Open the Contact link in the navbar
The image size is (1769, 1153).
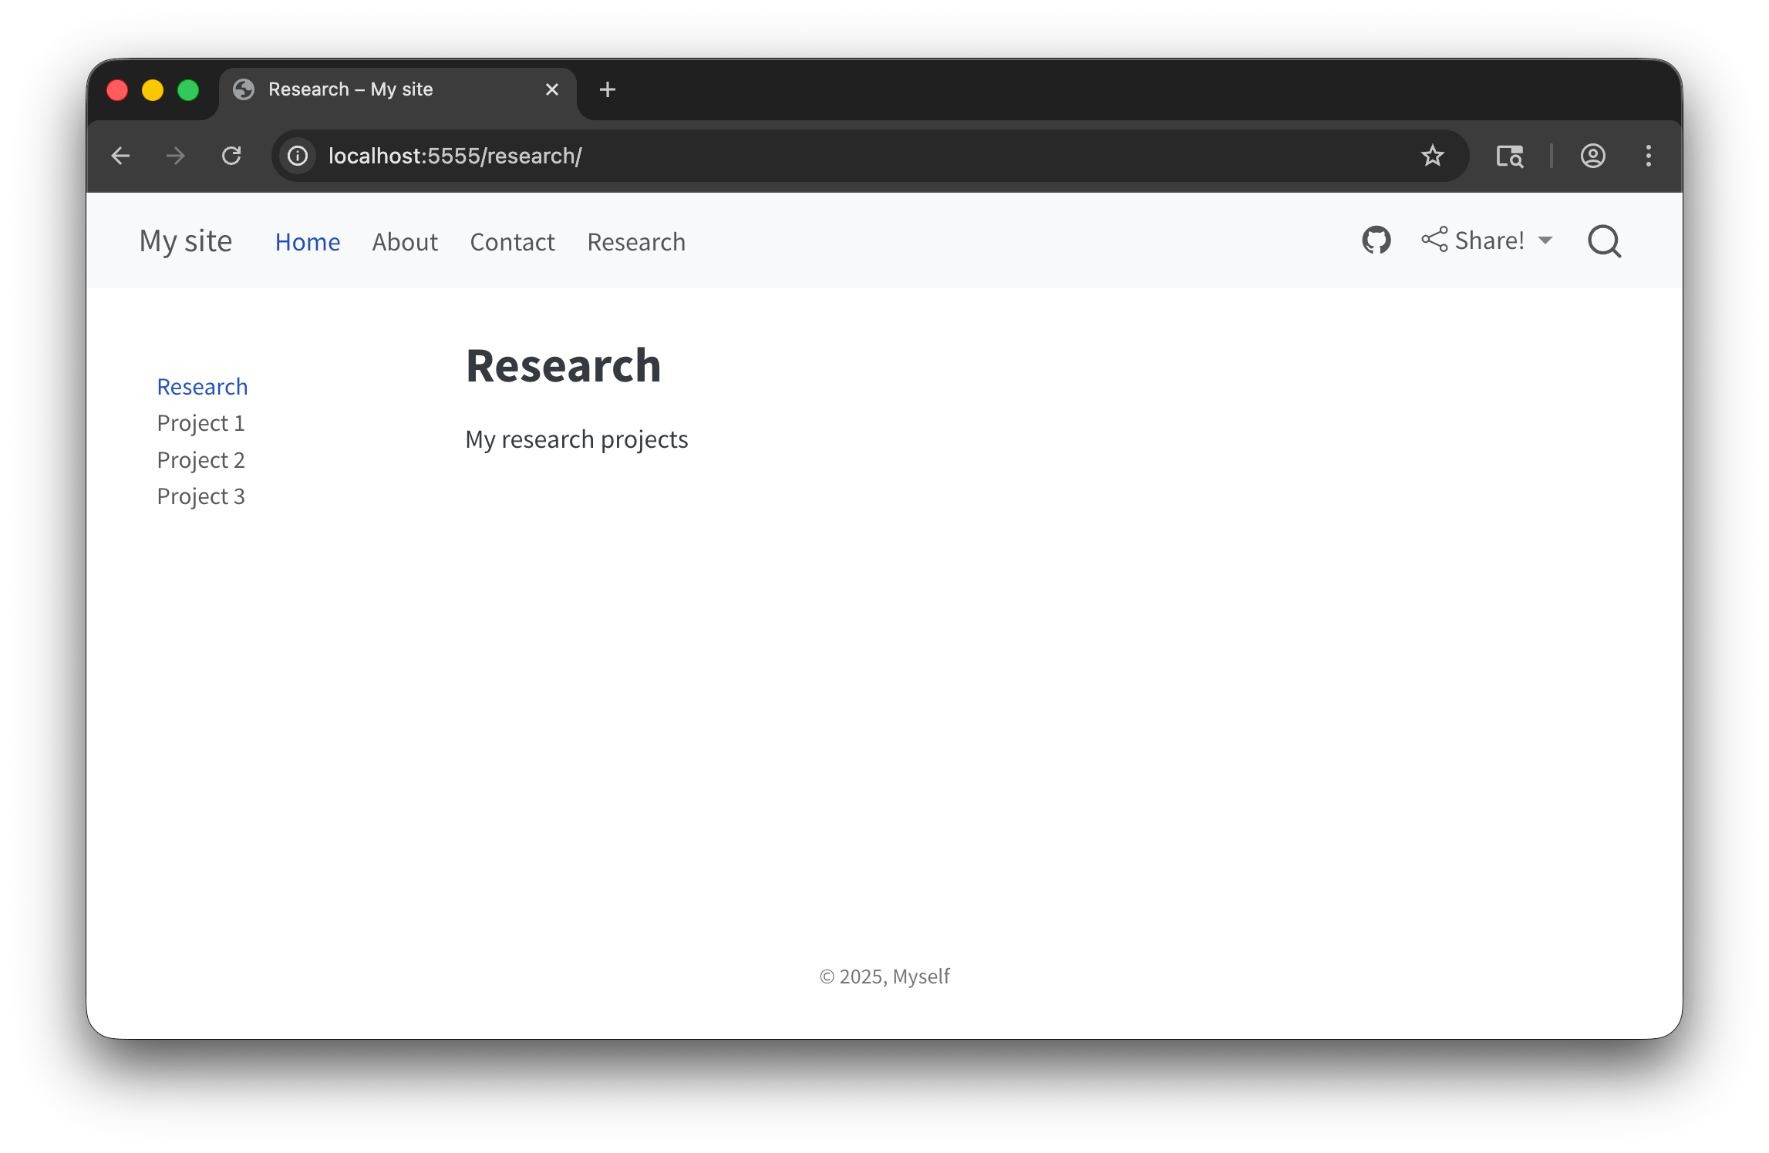pyautogui.click(x=512, y=242)
